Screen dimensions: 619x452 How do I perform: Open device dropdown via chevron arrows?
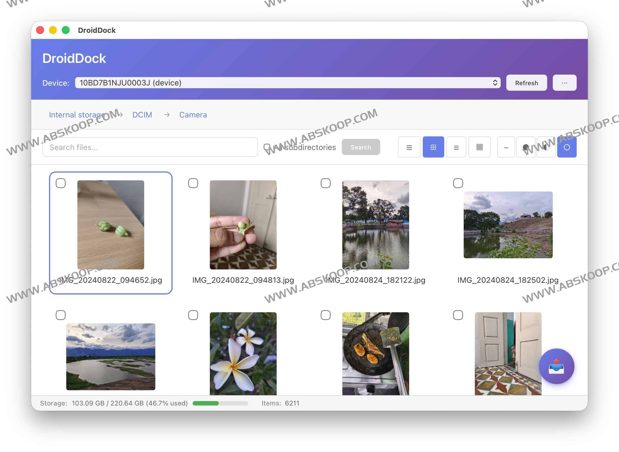pos(495,83)
